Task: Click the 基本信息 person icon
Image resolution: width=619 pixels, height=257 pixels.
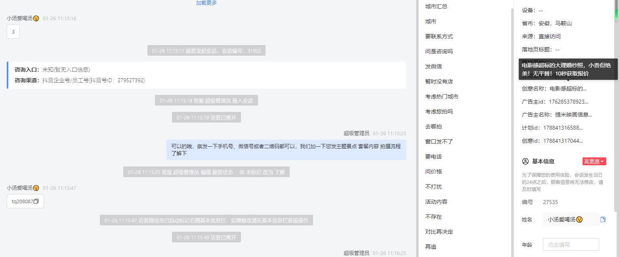Action: tap(525, 161)
